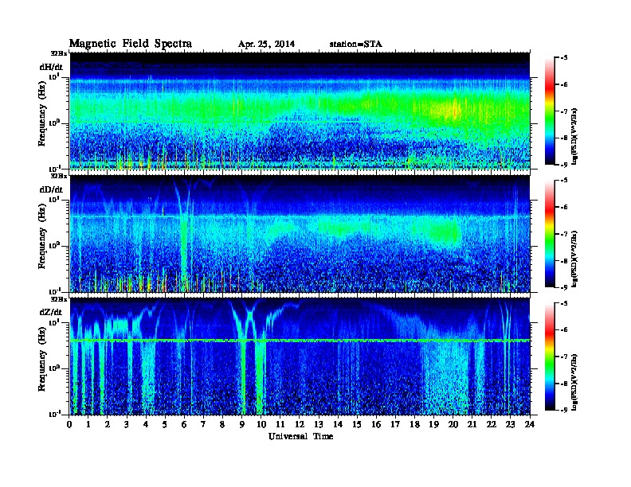Click the "32Hz" label atop dZ/dt panel

click(x=59, y=299)
